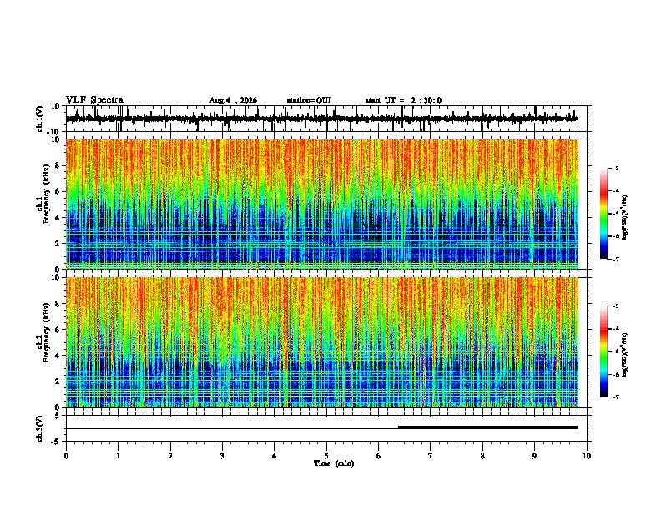Click the thick step in ch.3 trace
This screenshot has width=661, height=511.
pyautogui.click(x=487, y=428)
